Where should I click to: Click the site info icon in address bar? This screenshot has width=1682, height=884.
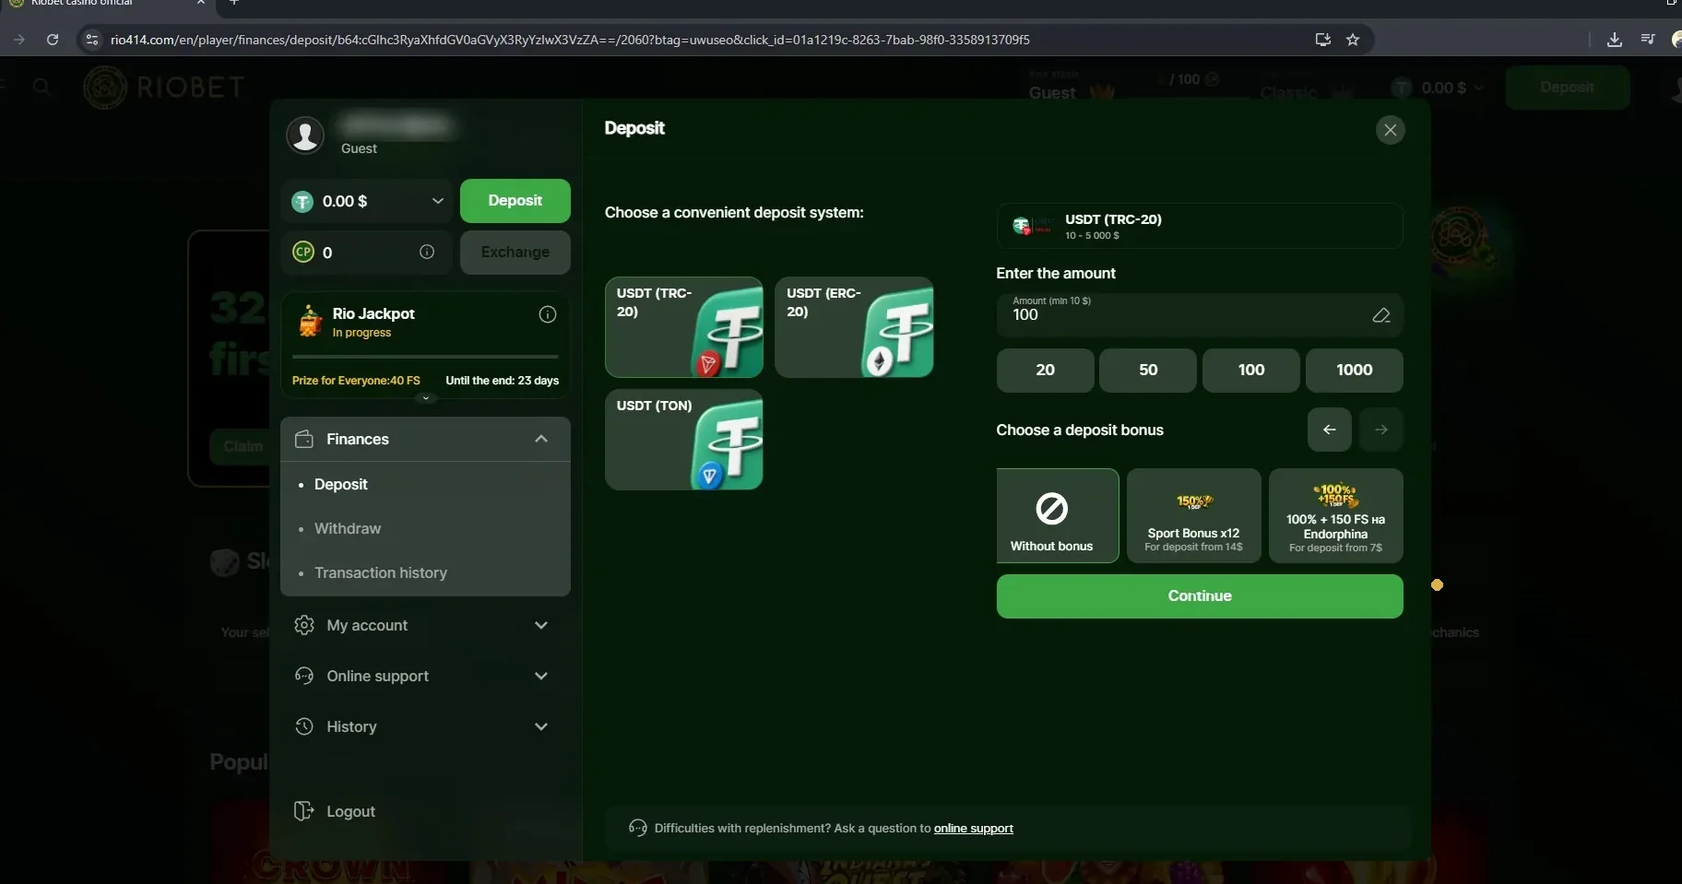pos(91,40)
